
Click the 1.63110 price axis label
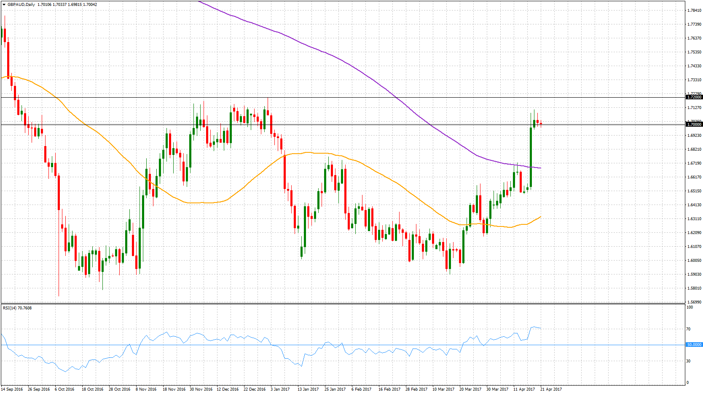click(x=695, y=219)
